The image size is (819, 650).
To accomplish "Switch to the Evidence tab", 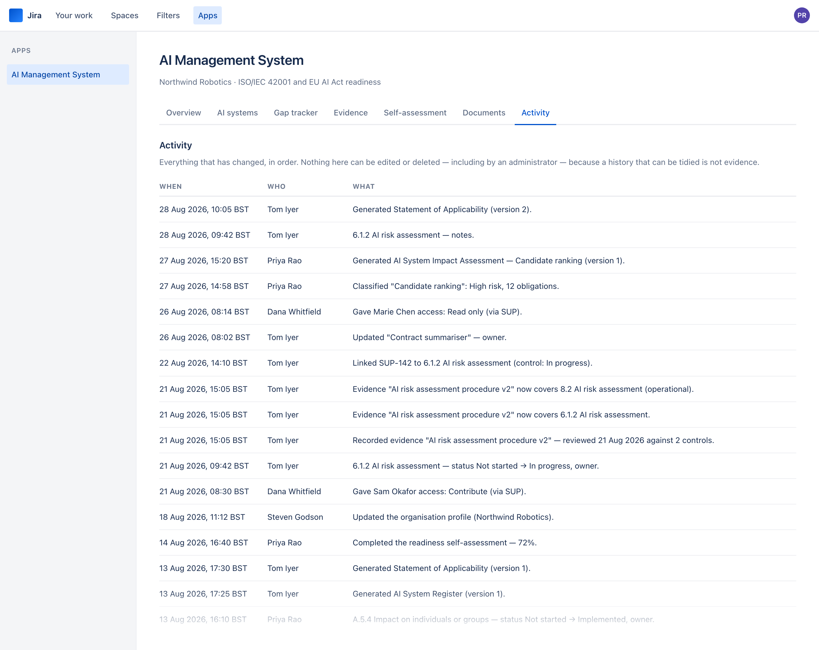I will pyautogui.click(x=351, y=113).
